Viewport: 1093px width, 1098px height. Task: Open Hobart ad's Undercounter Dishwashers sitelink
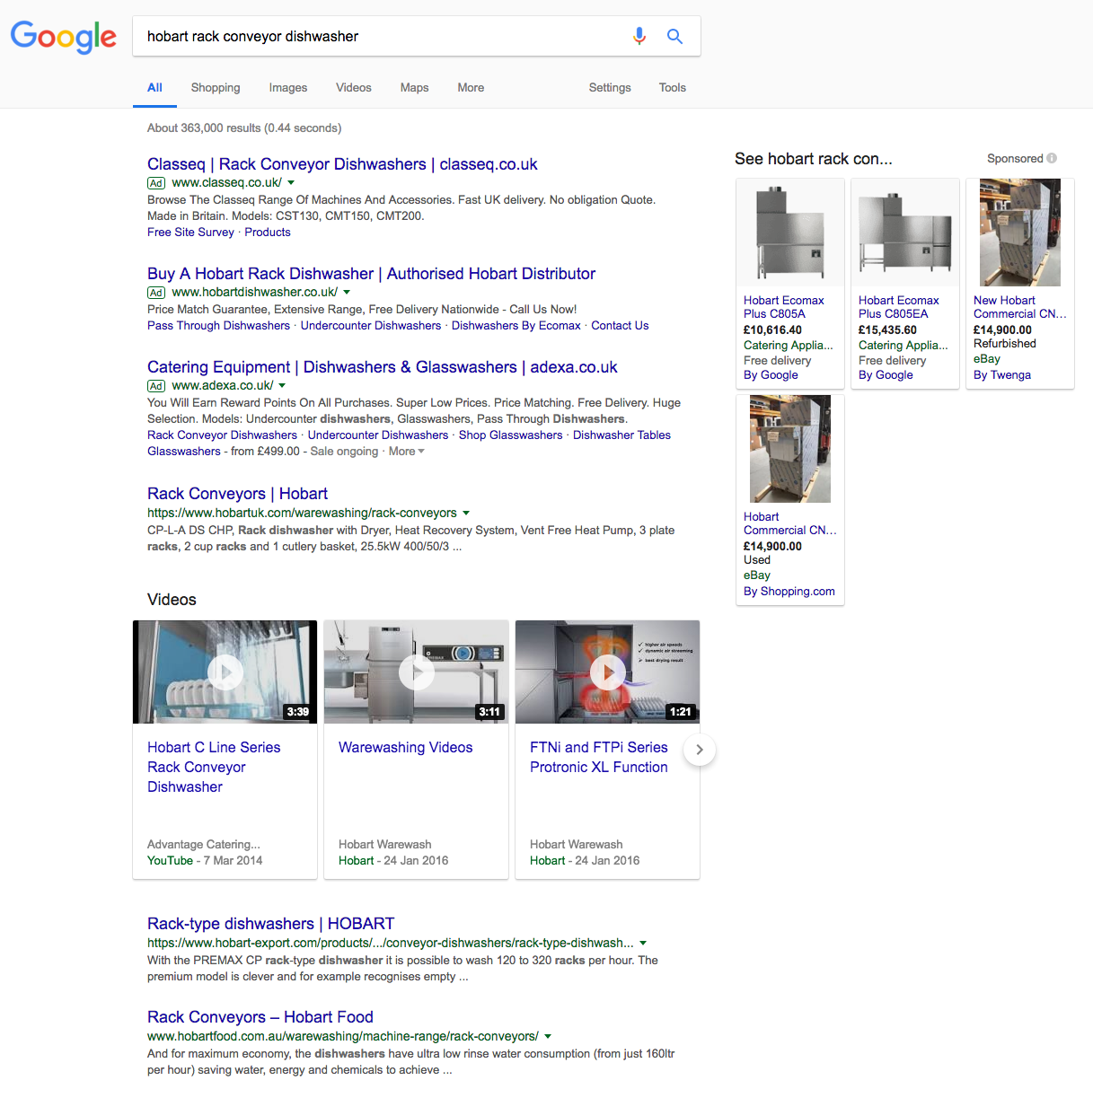click(371, 326)
